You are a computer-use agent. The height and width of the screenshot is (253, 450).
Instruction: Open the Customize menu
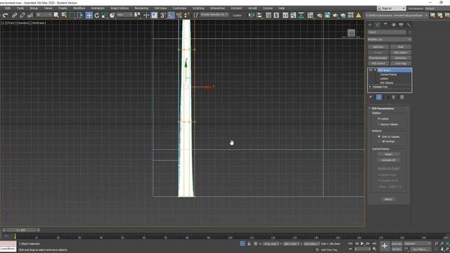pyautogui.click(x=179, y=8)
